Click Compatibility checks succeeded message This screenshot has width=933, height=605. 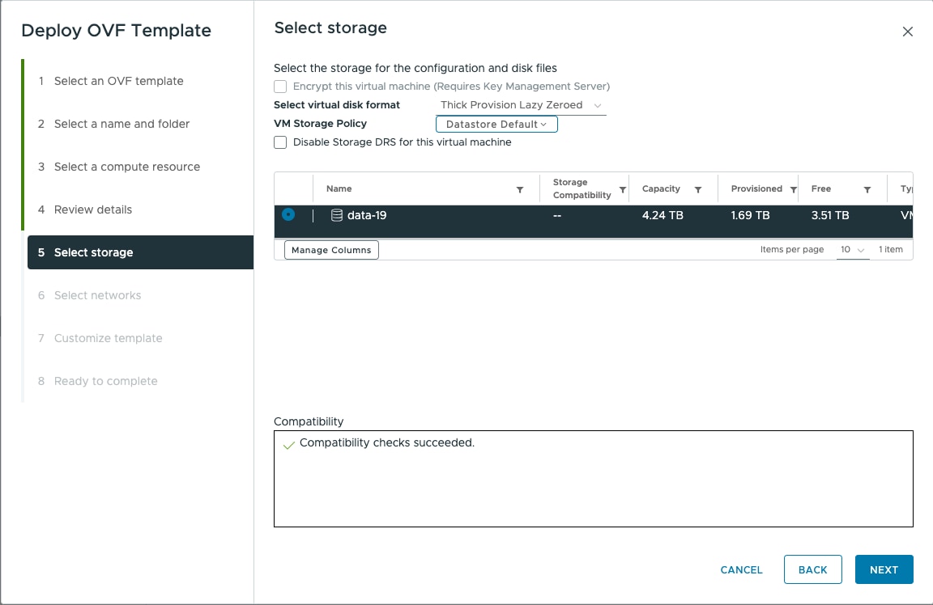click(x=387, y=442)
